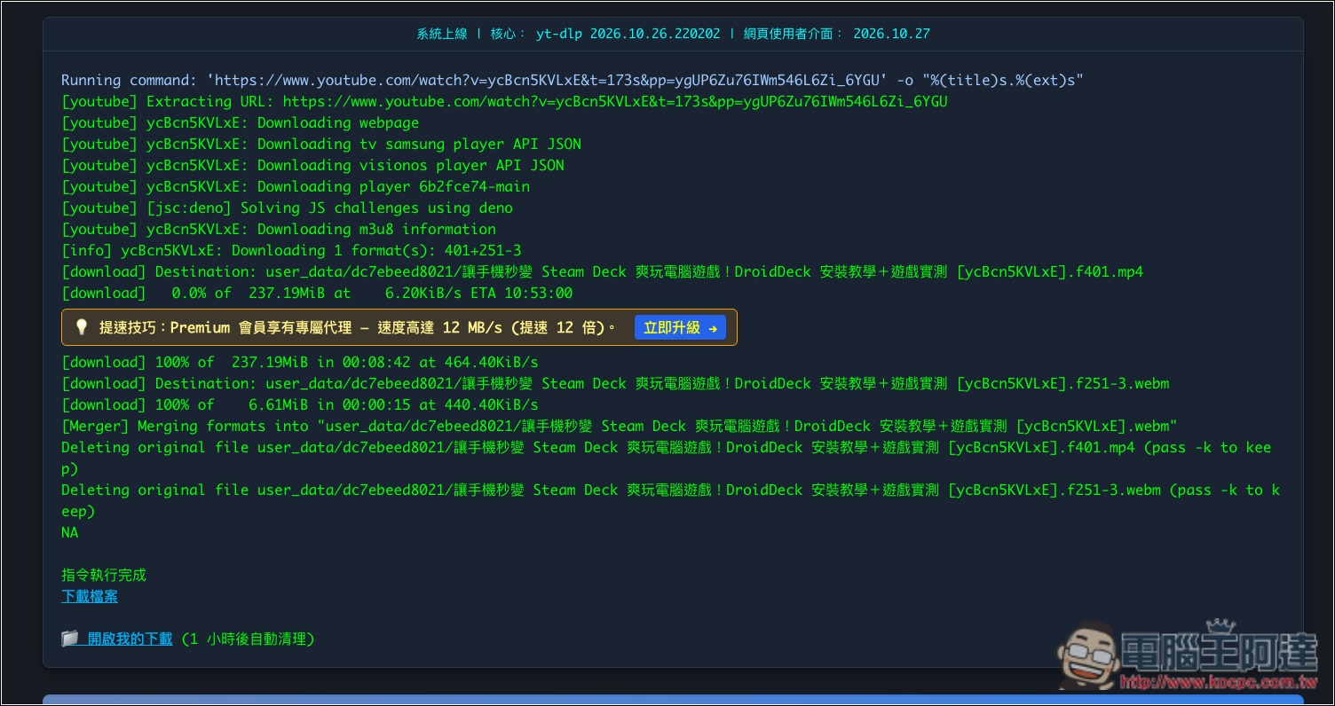Select the 'Extracting URL' log line
The width and height of the screenshot is (1335, 706).
[504, 101]
